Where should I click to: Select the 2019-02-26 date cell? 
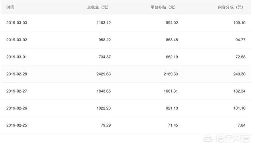click(x=17, y=108)
